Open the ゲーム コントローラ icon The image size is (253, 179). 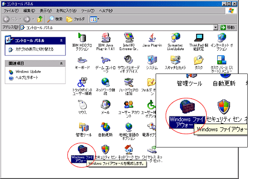click(105, 60)
